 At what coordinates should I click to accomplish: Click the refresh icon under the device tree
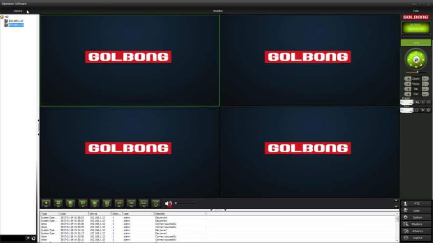33,238
